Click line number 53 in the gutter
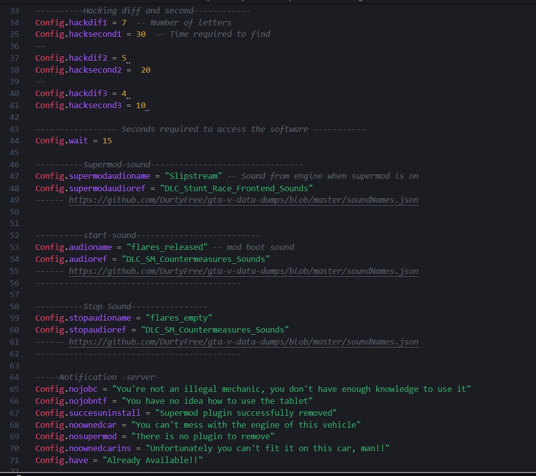 point(14,247)
